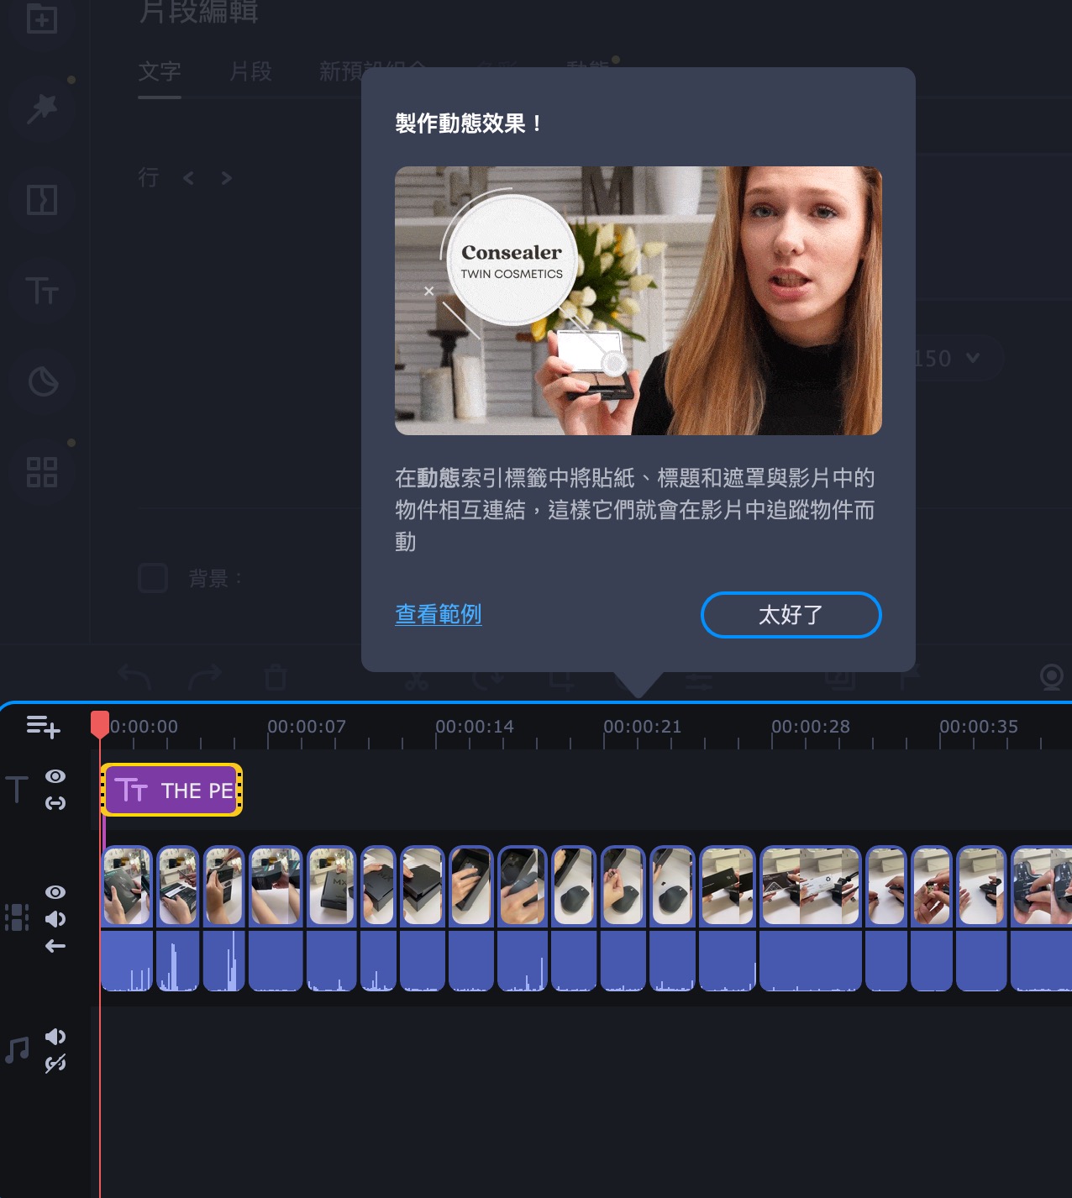Open the stickers panel icon

click(43, 381)
